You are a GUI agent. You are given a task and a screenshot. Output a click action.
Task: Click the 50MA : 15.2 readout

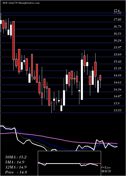16,157
